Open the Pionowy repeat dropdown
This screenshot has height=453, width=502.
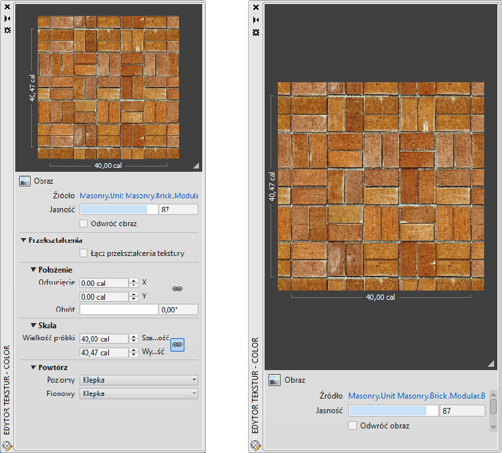tap(139, 393)
